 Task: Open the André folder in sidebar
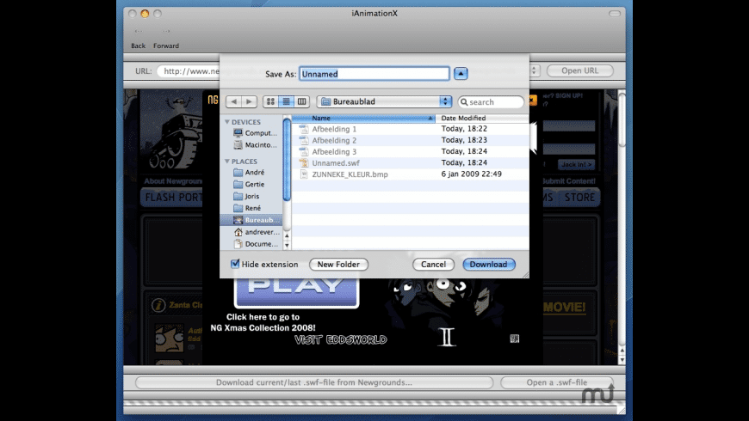point(250,173)
